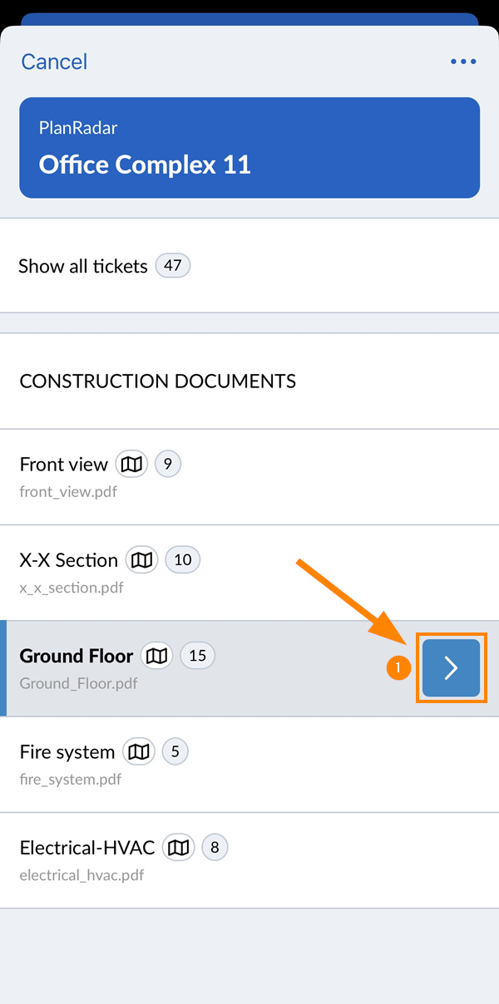Show all tickets for the project
Image resolution: width=499 pixels, height=1004 pixels.
pyautogui.click(x=83, y=266)
